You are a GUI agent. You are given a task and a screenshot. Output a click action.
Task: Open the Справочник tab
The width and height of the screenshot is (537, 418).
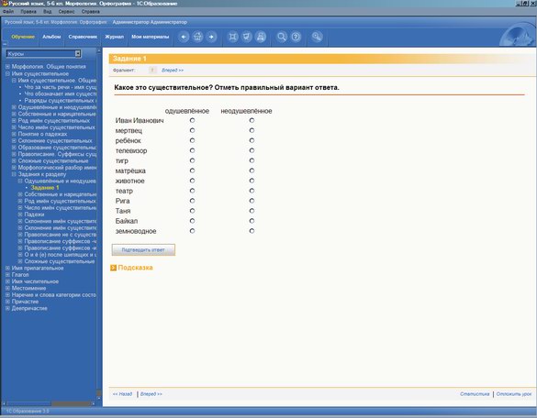[x=83, y=37]
